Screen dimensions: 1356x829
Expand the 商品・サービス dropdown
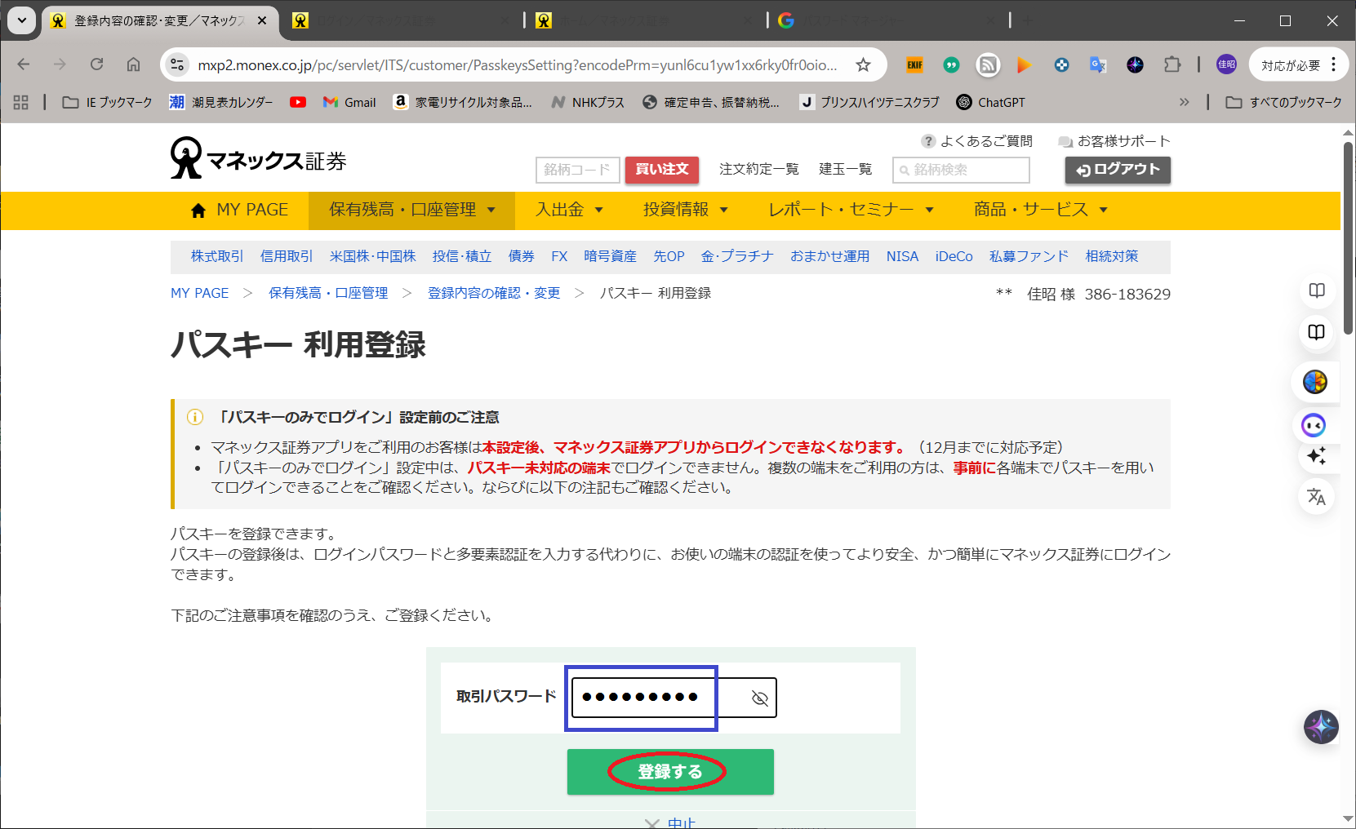[1040, 210]
